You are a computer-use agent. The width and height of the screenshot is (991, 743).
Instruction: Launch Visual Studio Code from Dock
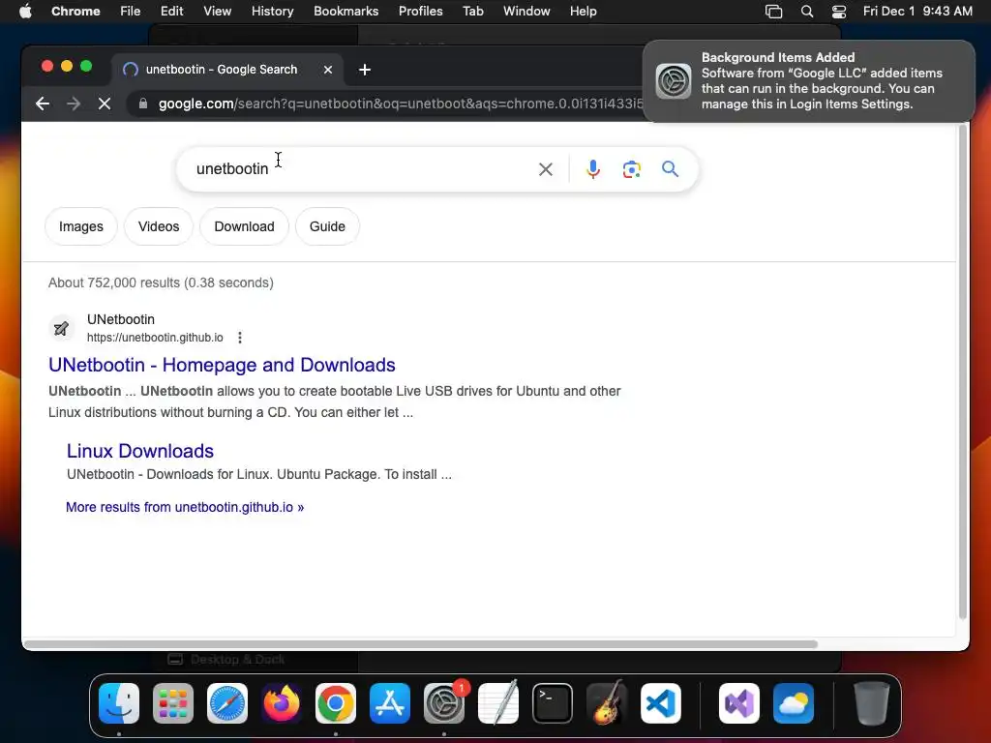click(661, 703)
